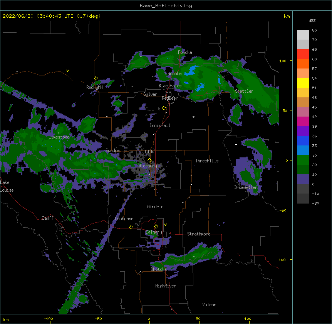Click the Lacombe city label

click(x=173, y=73)
